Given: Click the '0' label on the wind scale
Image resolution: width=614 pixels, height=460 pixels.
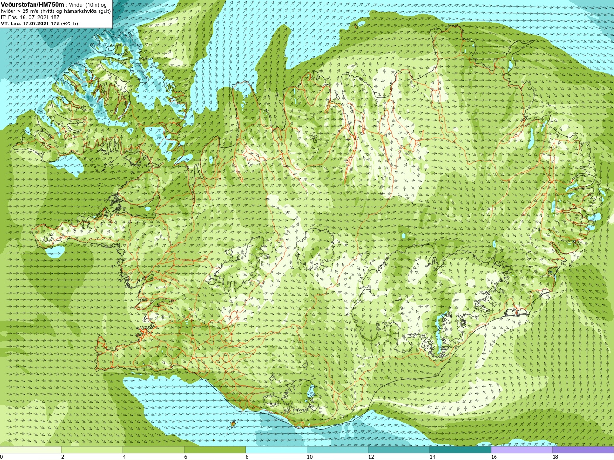Looking at the screenshot, I should (x=2, y=457).
